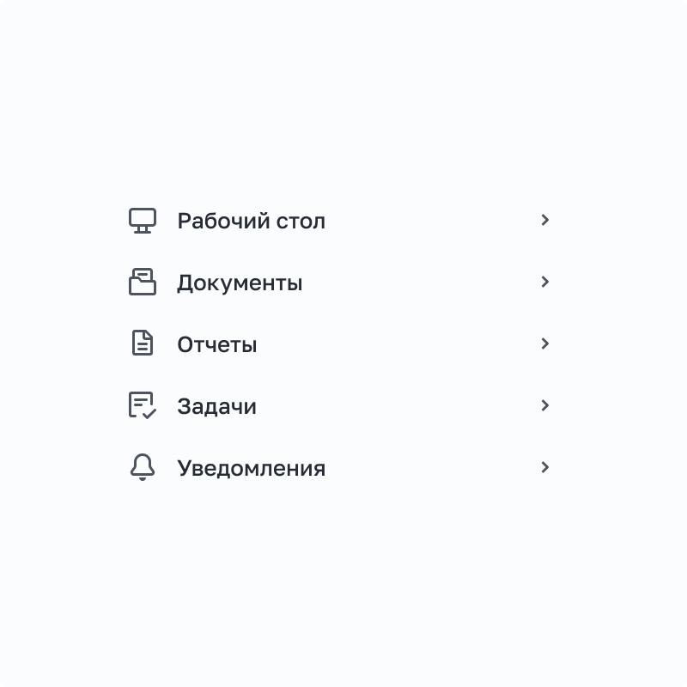
Task: Select the Документы text label
Action: pyautogui.click(x=240, y=283)
